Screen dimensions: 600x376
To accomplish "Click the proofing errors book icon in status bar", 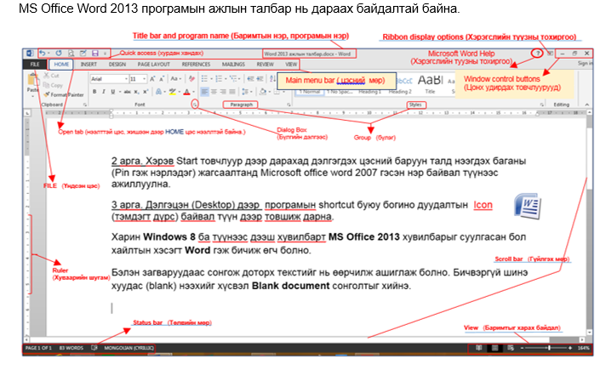I will [94, 348].
